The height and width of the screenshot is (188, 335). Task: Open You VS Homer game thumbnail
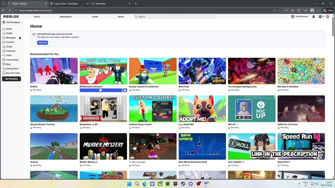click(301, 109)
